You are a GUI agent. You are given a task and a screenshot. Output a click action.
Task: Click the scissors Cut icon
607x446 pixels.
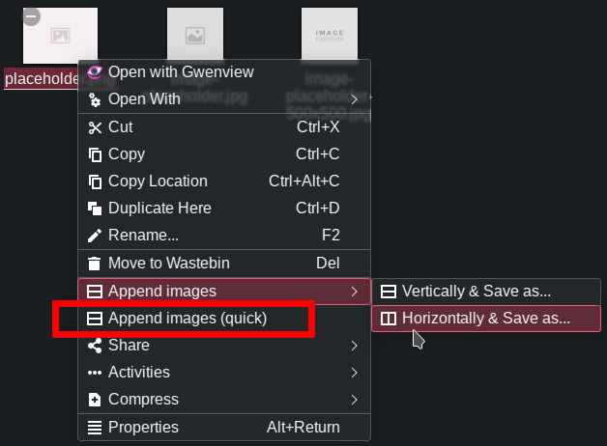pos(95,127)
